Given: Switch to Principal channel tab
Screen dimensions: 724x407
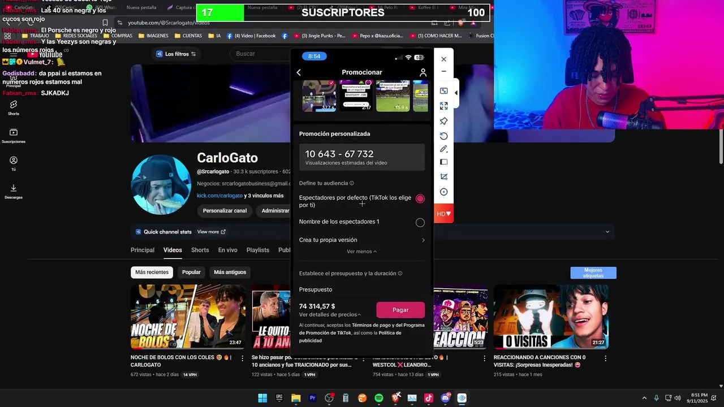Looking at the screenshot, I should coord(143,250).
